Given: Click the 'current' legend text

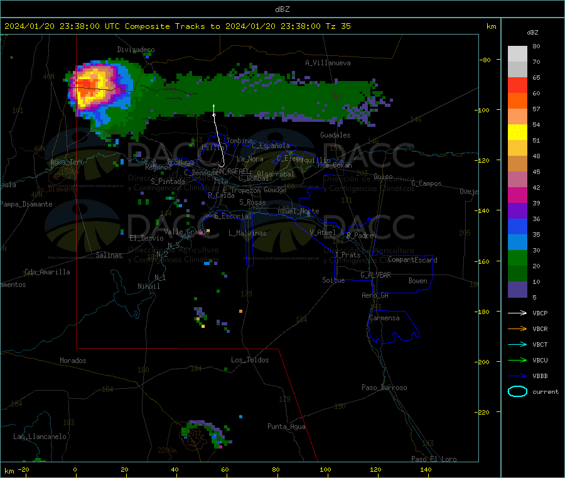Looking at the screenshot, I should [x=546, y=392].
